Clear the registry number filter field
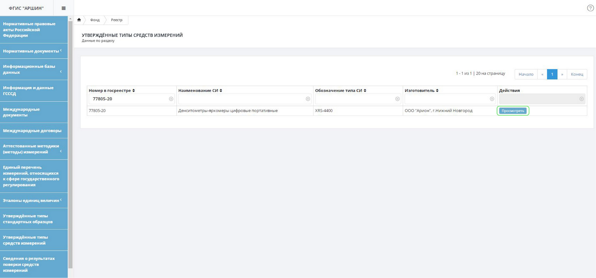This screenshot has width=596, height=278. 171,99
